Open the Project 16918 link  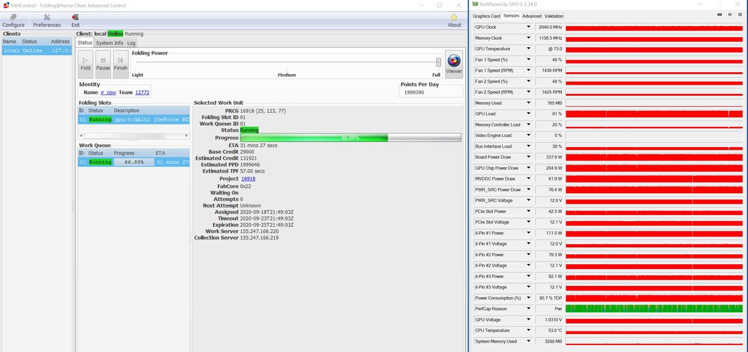248,178
